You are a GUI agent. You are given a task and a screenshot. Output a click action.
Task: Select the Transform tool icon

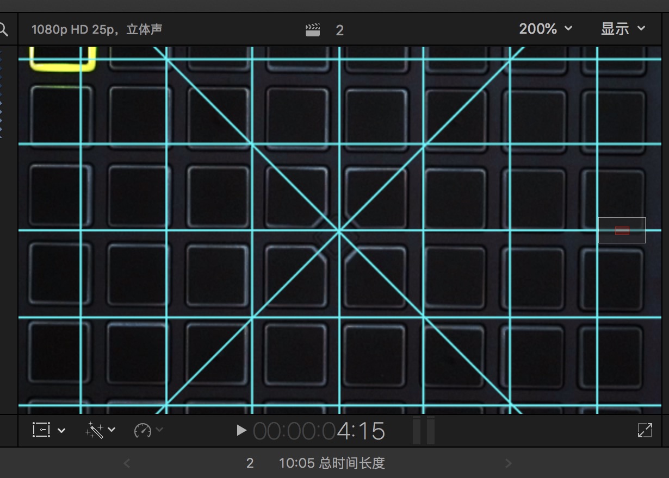tap(42, 430)
